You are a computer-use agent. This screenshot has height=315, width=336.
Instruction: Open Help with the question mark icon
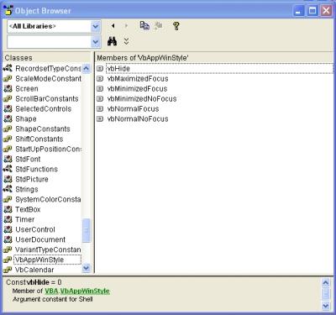coord(176,26)
